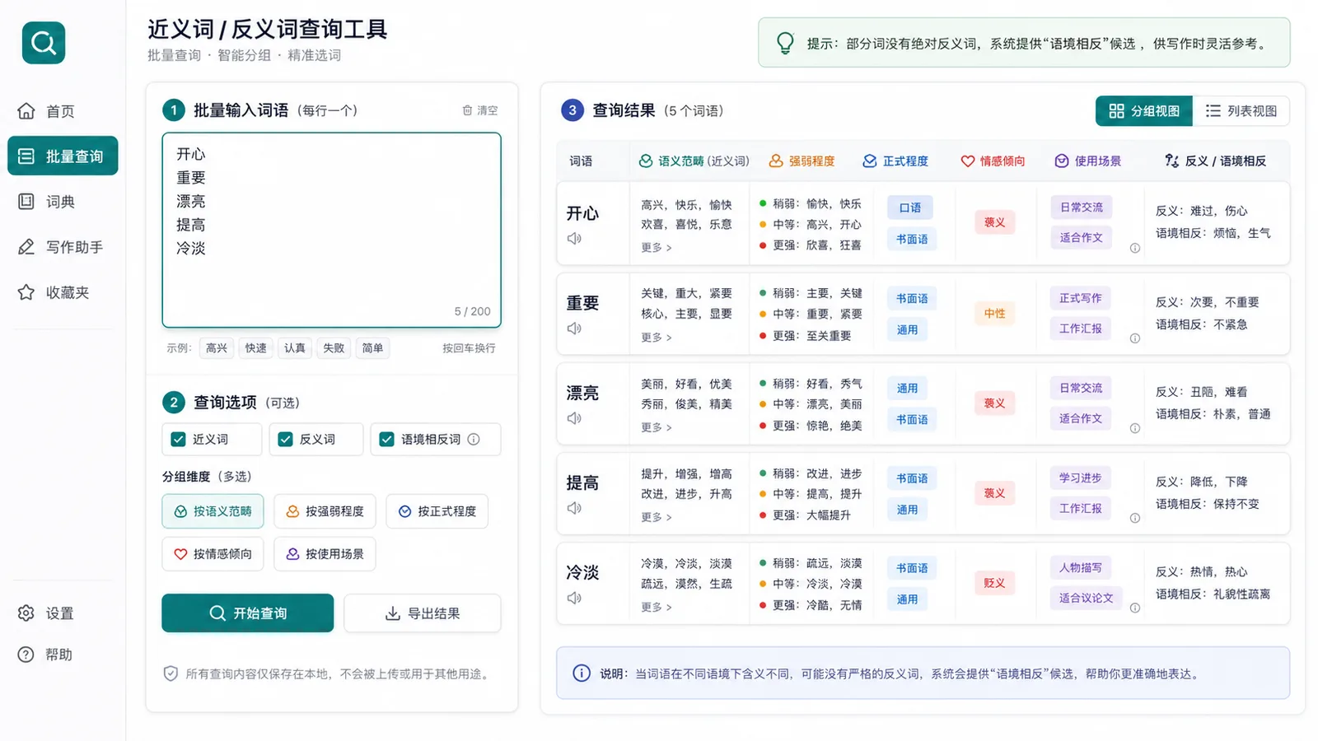Click the 开始查询 button

pos(247,613)
